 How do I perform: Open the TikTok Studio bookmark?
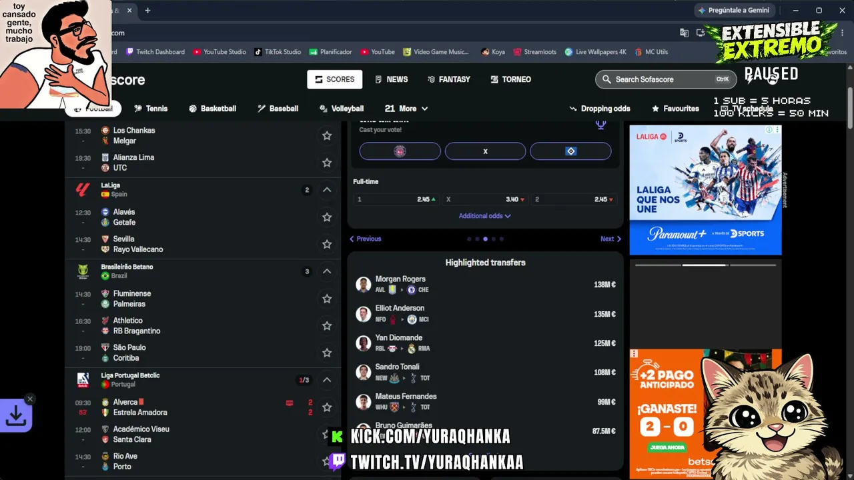(x=278, y=52)
